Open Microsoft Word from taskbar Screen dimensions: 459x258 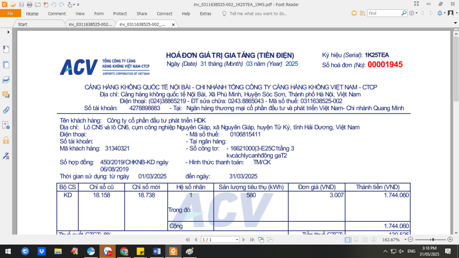[x=156, y=251]
